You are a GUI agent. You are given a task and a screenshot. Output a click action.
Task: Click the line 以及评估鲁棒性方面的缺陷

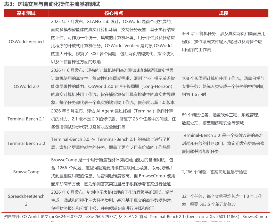76,62
